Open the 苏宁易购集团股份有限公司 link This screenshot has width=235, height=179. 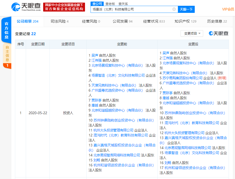click(x=182, y=78)
